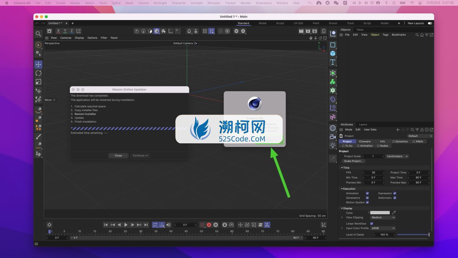The width and height of the screenshot is (458, 258).
Task: Click Render to Picture Viewer icon
Action: point(308,31)
